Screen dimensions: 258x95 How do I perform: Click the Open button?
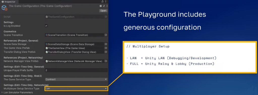(x=103, y=10)
